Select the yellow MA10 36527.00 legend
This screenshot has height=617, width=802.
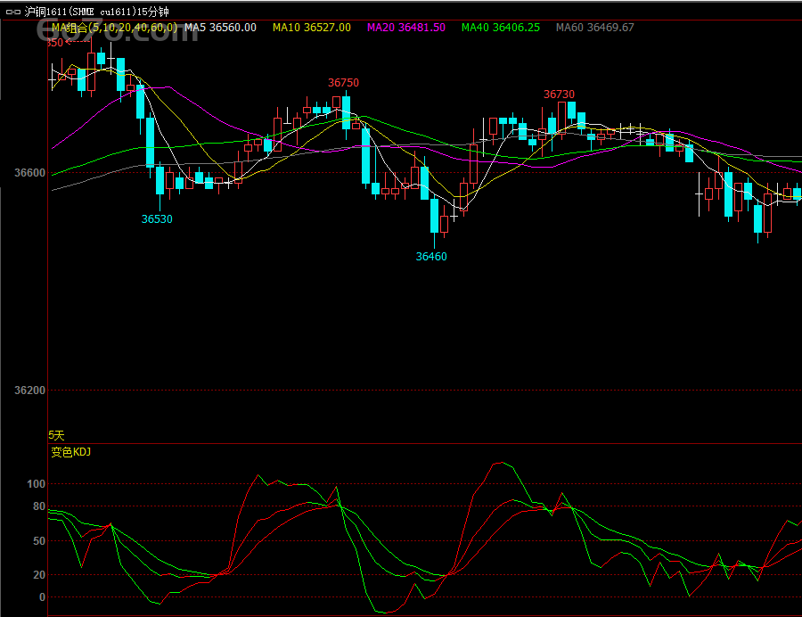(312, 28)
